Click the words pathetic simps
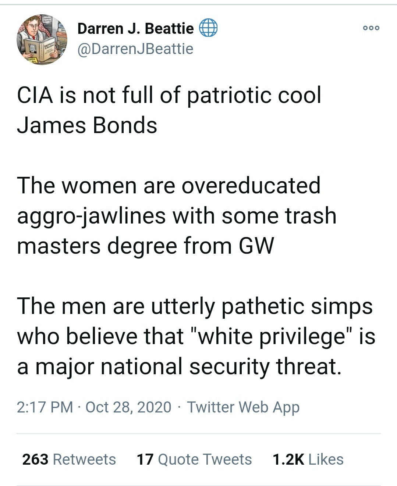The width and height of the screenshot is (397, 486). tap(297, 306)
